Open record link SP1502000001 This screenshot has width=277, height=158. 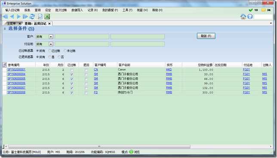pyautogui.click(x=16, y=70)
